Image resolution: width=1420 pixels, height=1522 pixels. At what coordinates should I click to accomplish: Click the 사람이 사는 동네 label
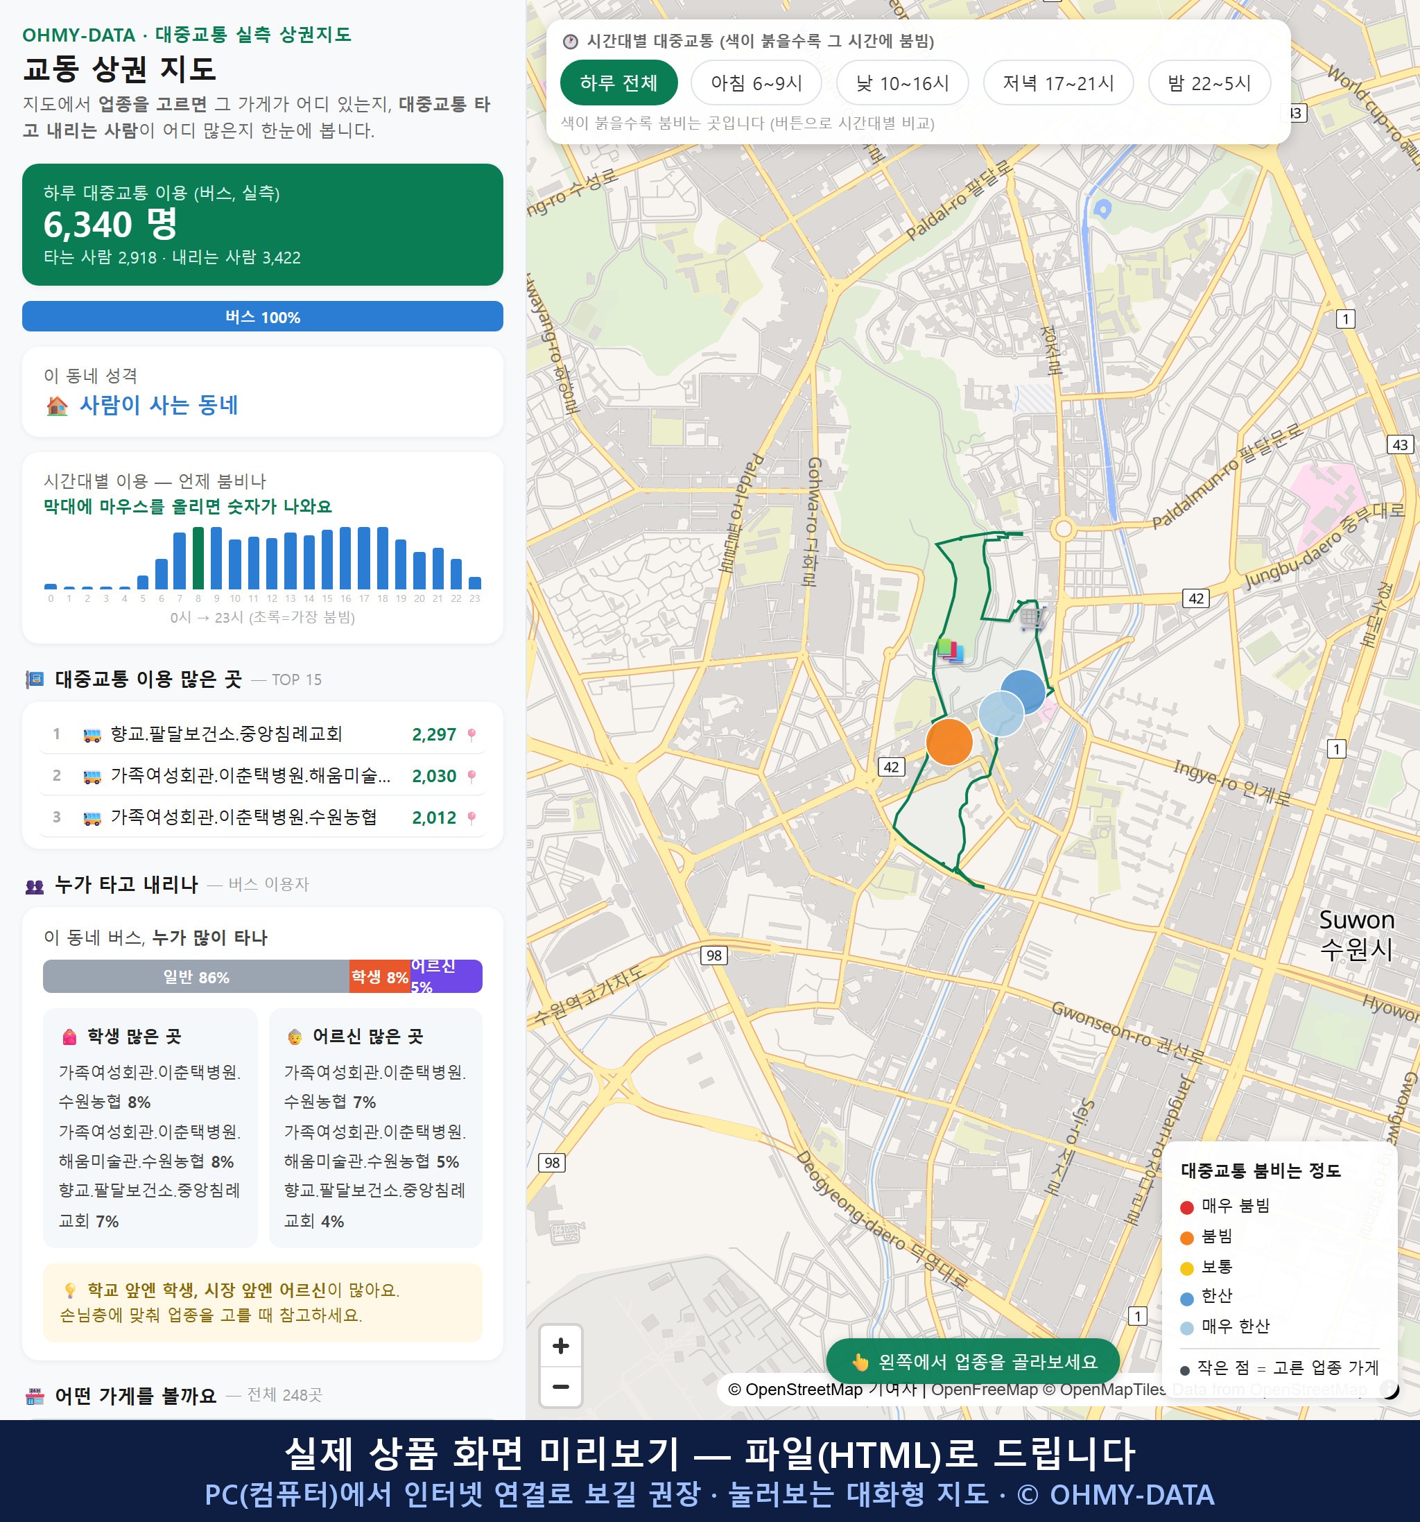(159, 405)
